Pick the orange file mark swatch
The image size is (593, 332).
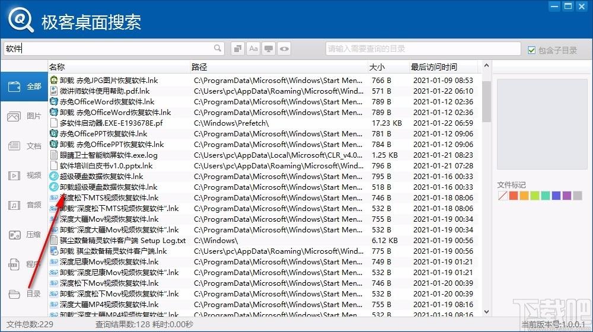(524, 196)
